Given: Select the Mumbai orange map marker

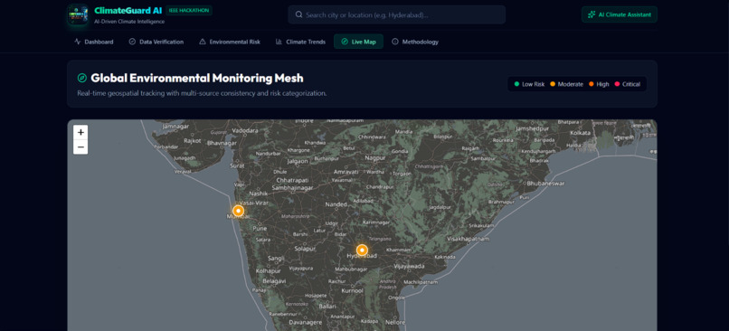Looking at the screenshot, I should 238,211.
